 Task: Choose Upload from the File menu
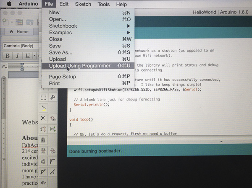[x=88, y=59]
